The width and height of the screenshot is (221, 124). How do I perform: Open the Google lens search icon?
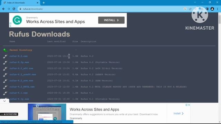pos(185,9)
